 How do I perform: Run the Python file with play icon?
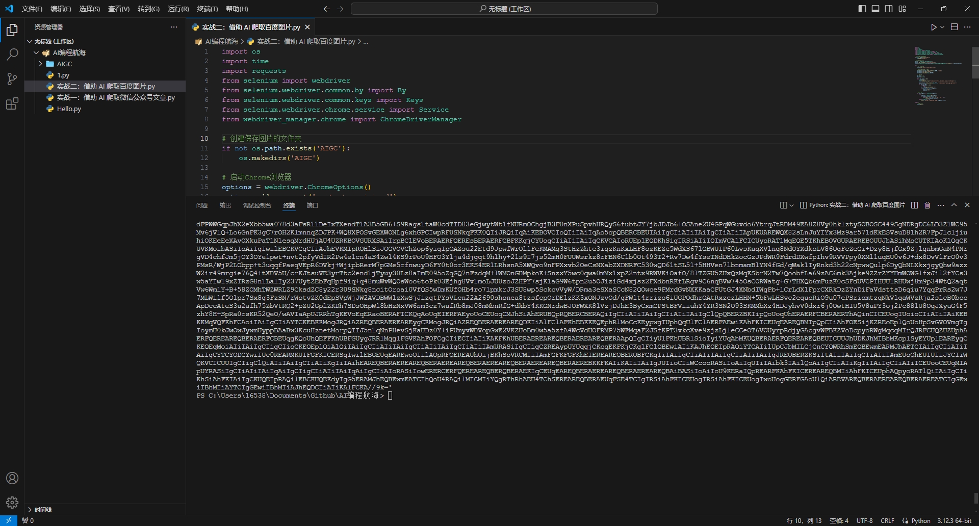click(x=934, y=27)
